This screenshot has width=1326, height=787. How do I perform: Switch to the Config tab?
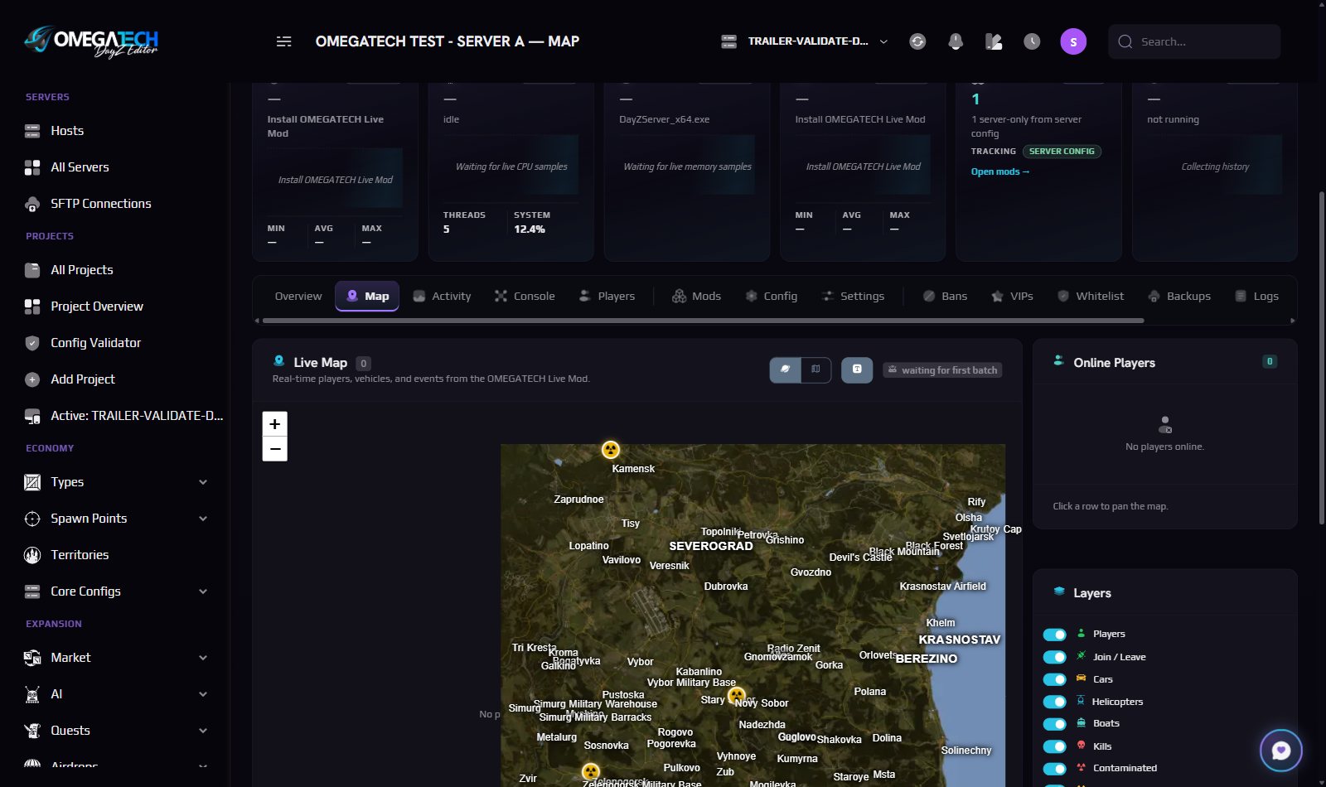tap(772, 297)
